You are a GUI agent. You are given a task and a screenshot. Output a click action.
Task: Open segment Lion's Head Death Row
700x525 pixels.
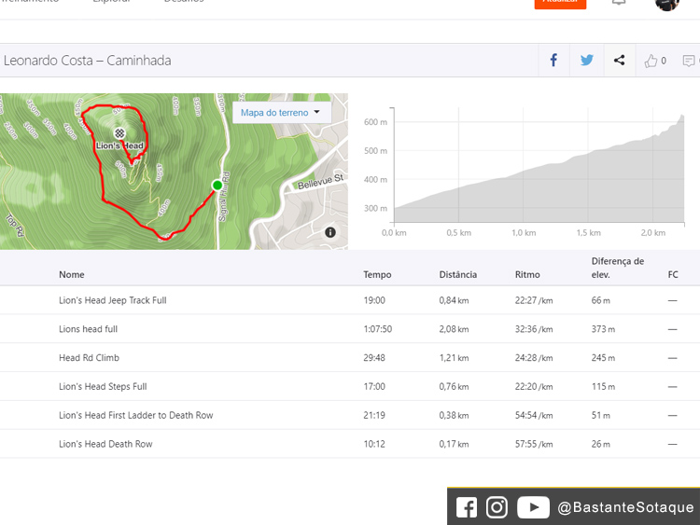click(105, 444)
